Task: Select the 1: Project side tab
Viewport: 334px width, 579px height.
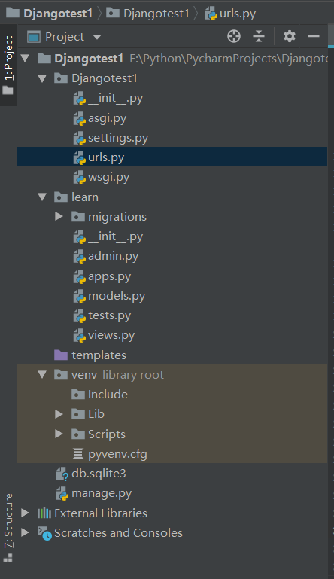Action: [x=8, y=66]
